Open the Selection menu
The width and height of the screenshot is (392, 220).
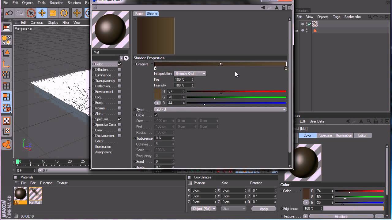56,3
